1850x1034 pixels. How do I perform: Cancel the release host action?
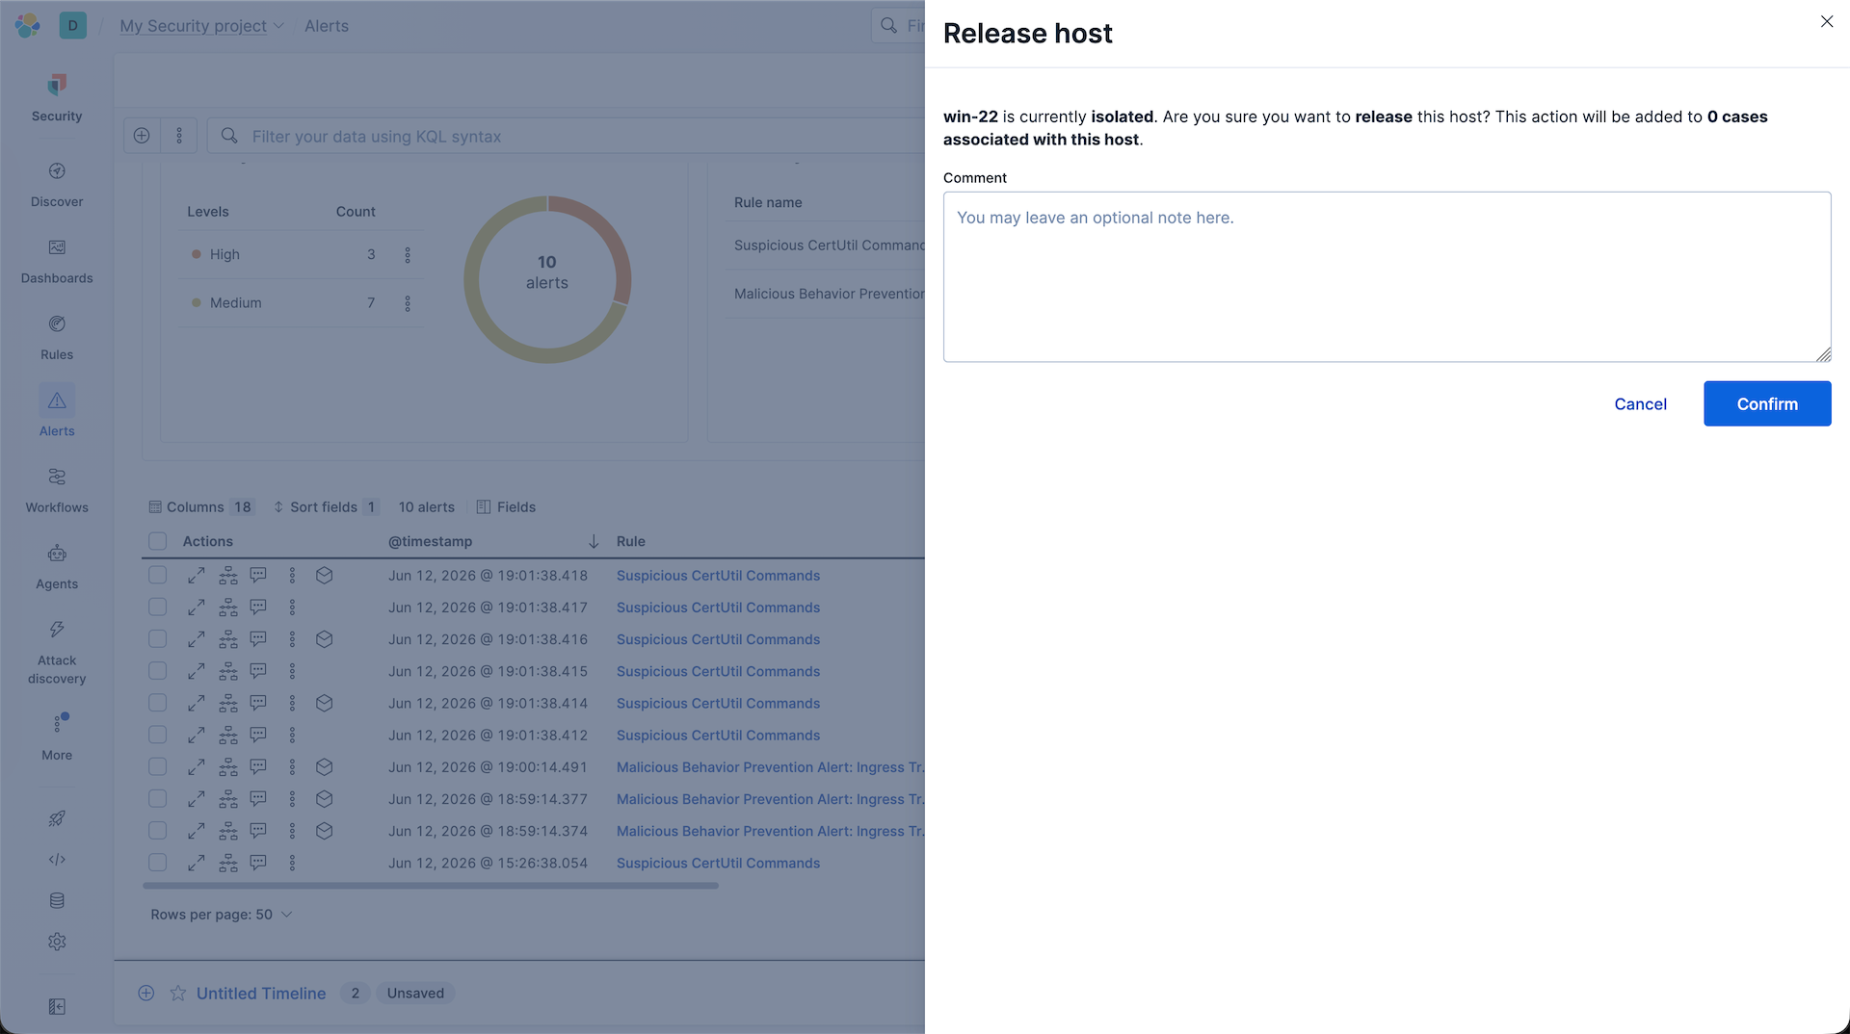1640,404
